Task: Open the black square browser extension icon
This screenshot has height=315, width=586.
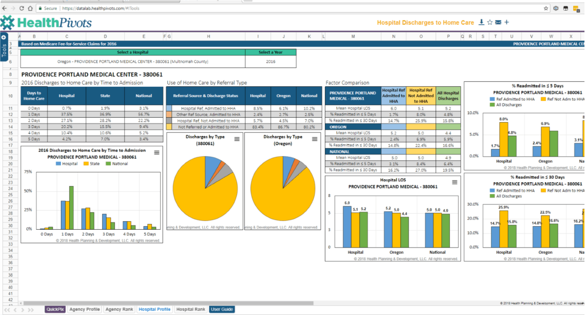Action: pos(566,8)
